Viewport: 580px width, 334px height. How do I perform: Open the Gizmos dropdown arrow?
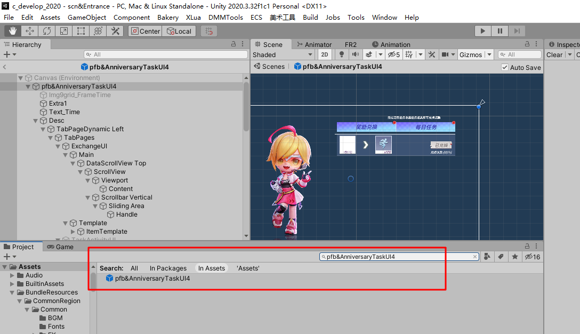tap(489, 55)
